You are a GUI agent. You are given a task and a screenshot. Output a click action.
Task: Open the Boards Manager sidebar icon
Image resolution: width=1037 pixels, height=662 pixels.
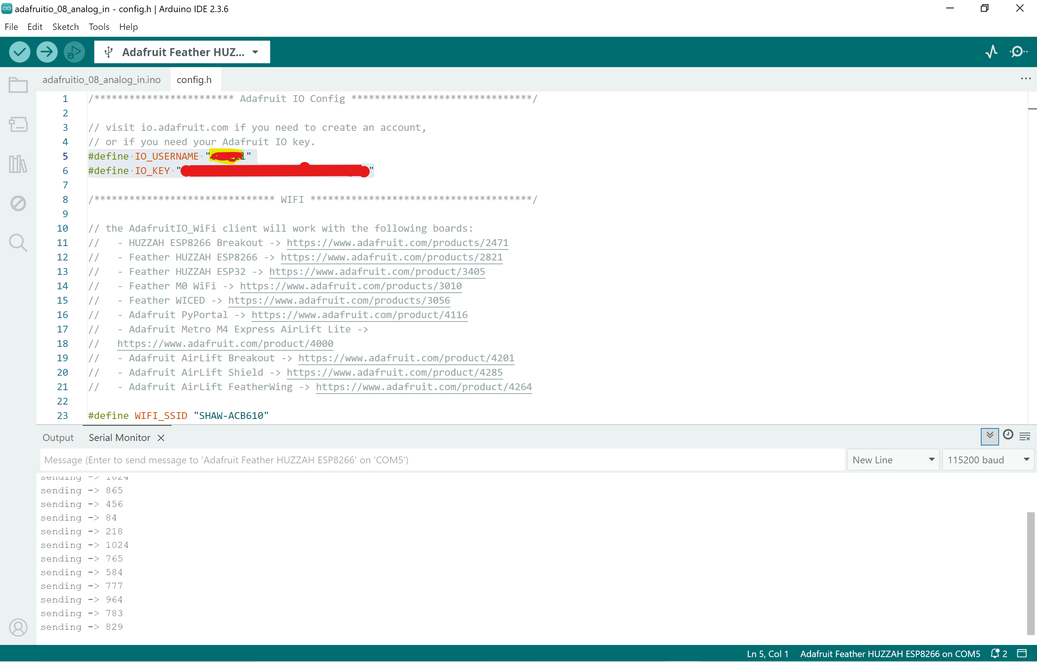[x=18, y=124]
